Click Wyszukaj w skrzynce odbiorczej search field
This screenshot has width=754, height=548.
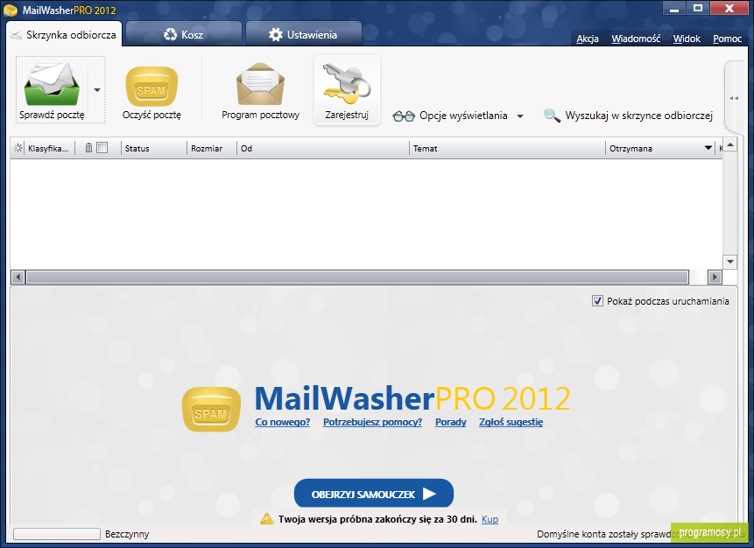pyautogui.click(x=638, y=116)
